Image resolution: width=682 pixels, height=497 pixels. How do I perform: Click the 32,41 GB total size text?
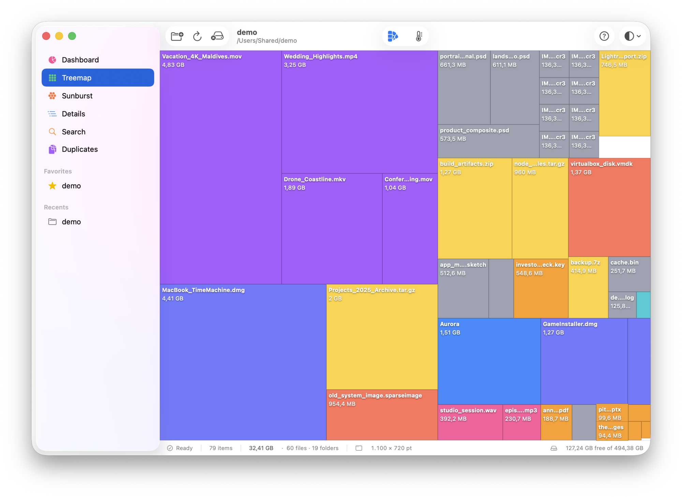point(261,448)
